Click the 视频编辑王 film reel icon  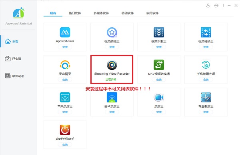pos(112,32)
